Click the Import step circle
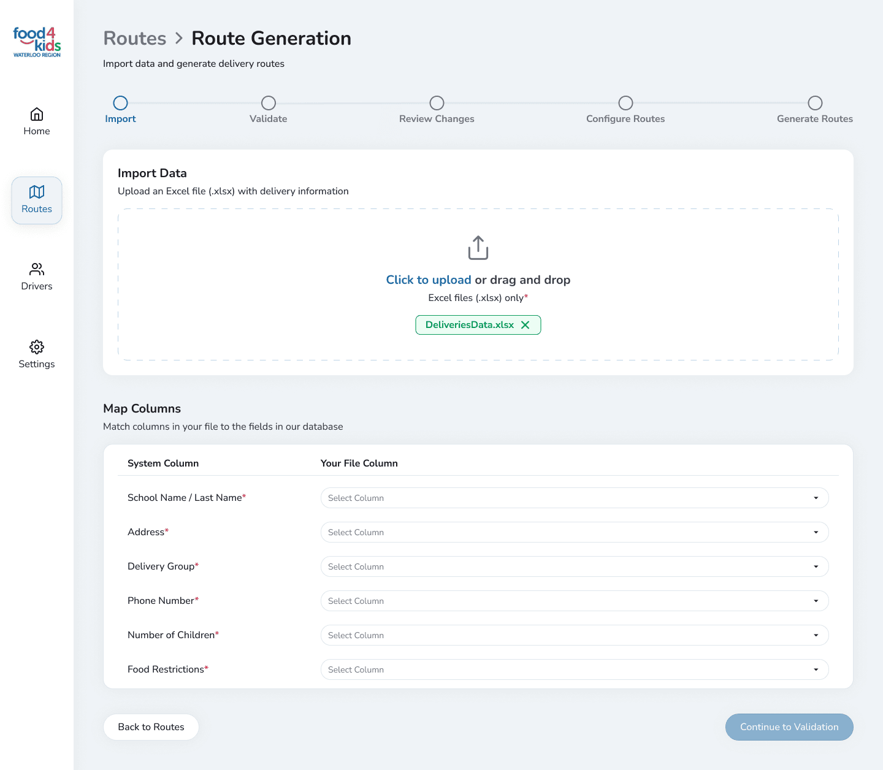The height and width of the screenshot is (770, 883). (x=121, y=103)
